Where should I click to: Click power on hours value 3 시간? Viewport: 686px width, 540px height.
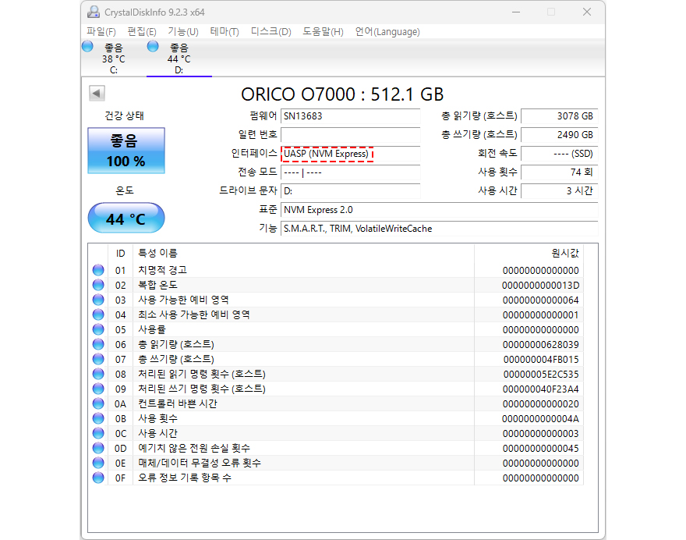tap(559, 191)
